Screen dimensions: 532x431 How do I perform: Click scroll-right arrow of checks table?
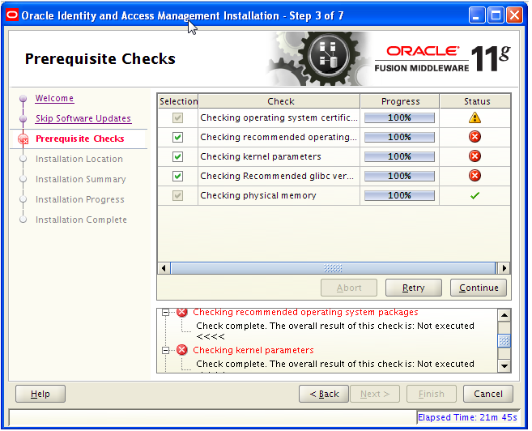(504, 268)
